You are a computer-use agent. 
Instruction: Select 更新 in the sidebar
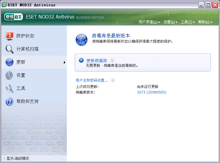(x=21, y=62)
